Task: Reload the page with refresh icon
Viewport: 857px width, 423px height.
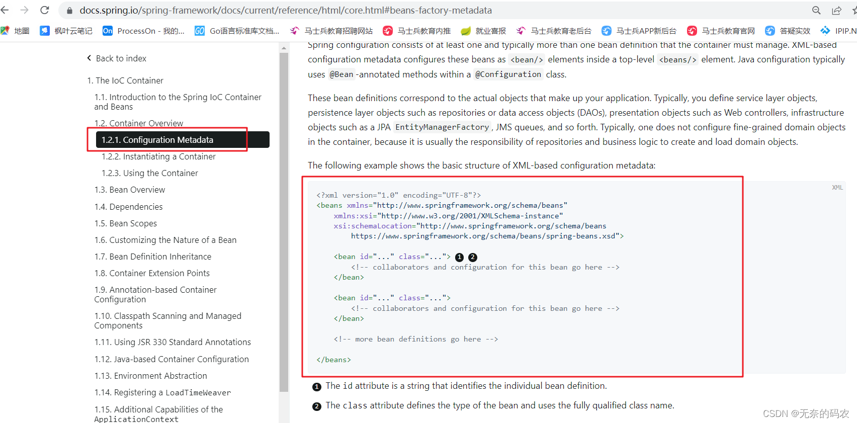Action: (x=45, y=10)
